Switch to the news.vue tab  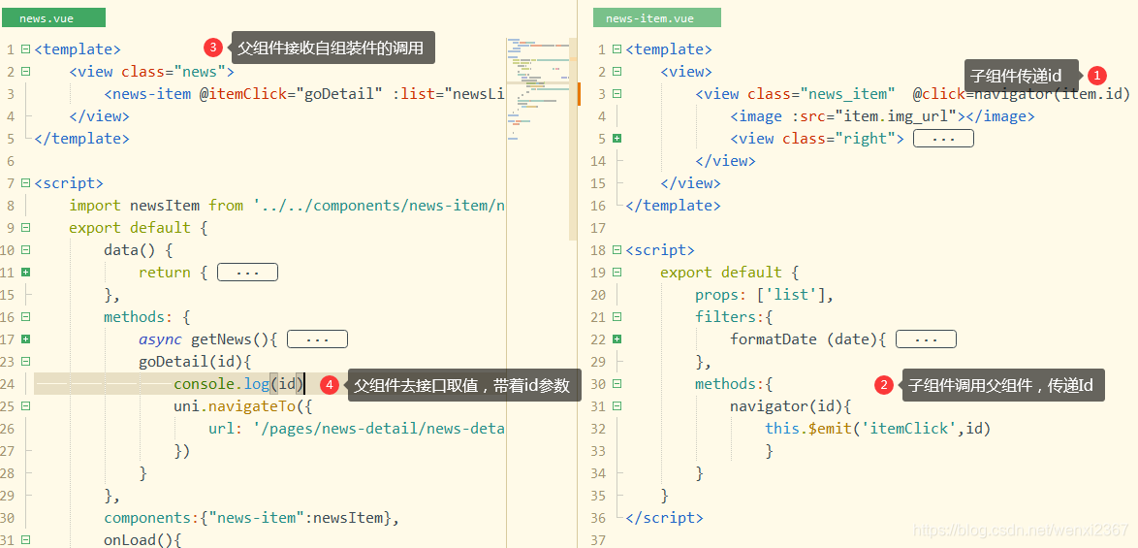tap(53, 18)
